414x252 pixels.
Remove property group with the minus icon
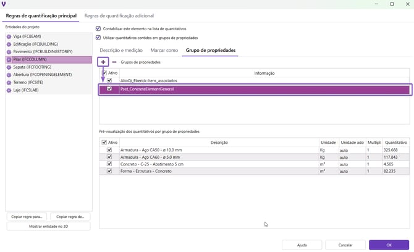114,62
